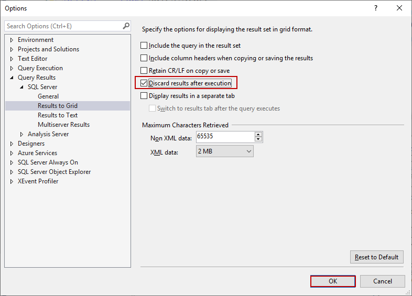Click the help question mark icon
The height and width of the screenshot is (296, 412).
coord(375,8)
